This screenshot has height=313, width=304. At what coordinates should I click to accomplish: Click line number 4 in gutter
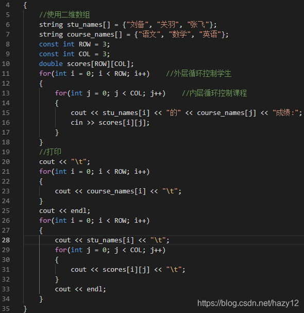pos(8,5)
